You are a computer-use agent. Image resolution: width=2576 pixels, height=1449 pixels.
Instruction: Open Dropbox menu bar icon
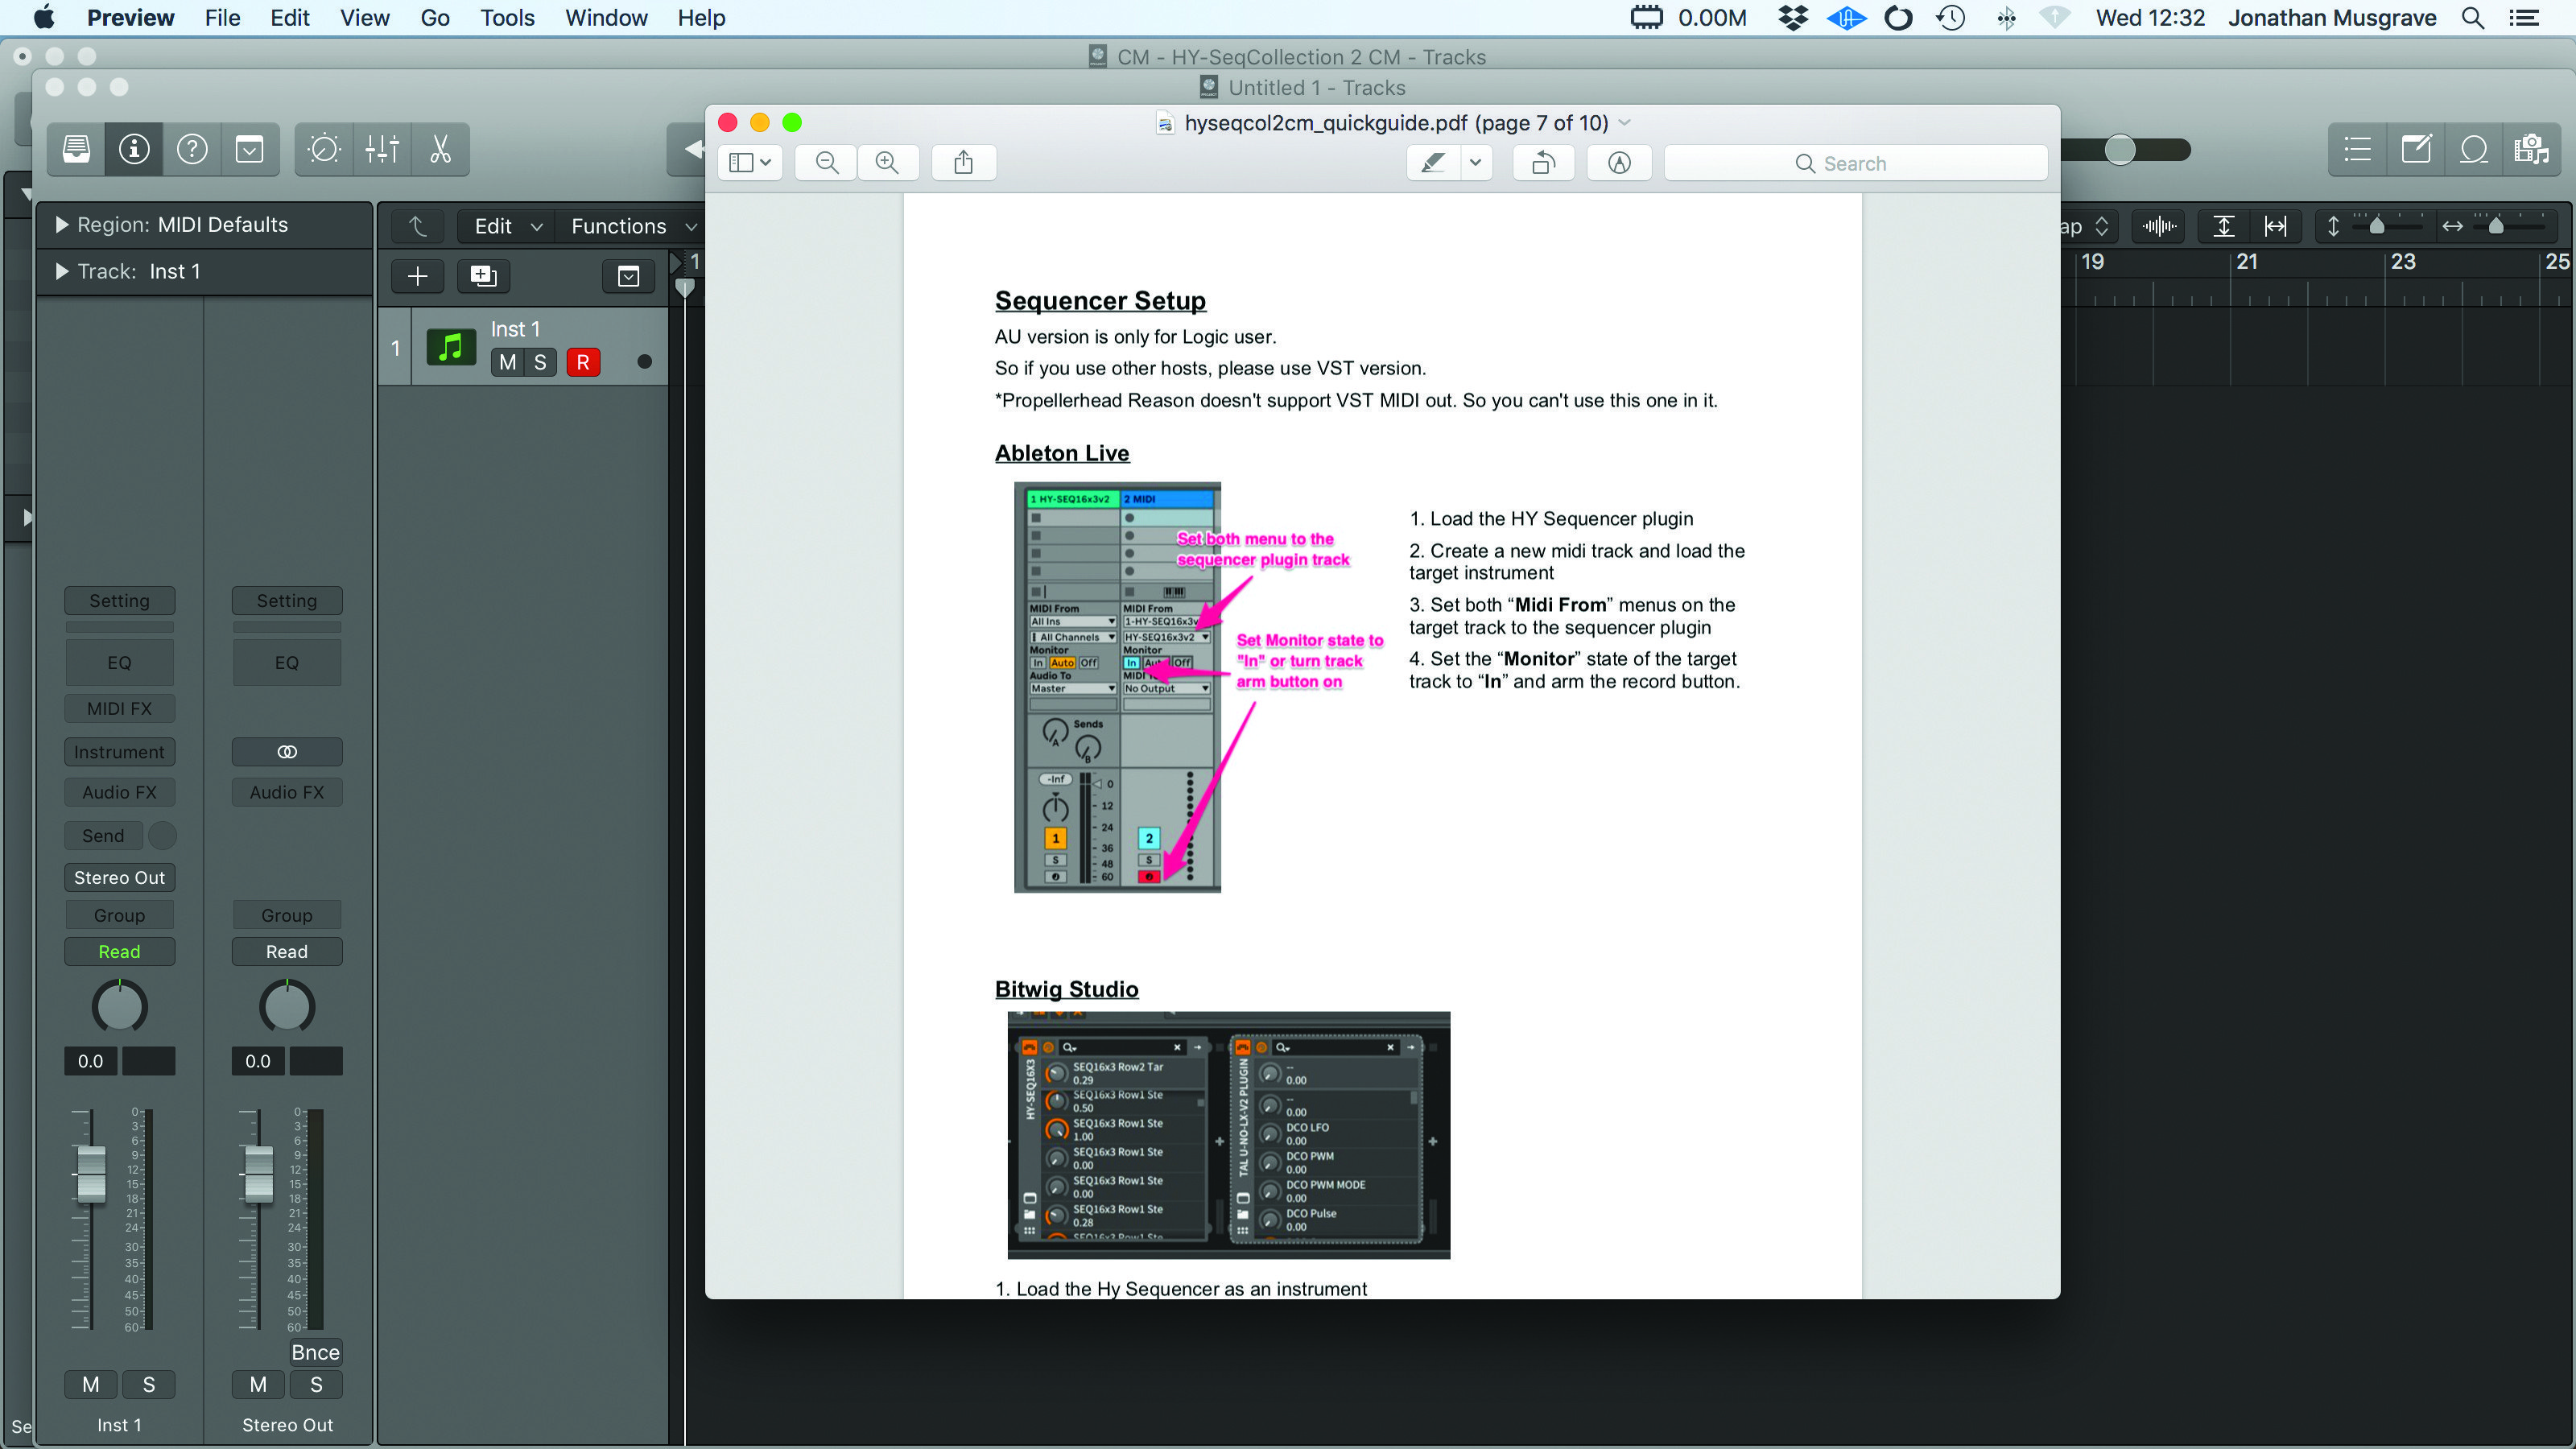click(1793, 18)
